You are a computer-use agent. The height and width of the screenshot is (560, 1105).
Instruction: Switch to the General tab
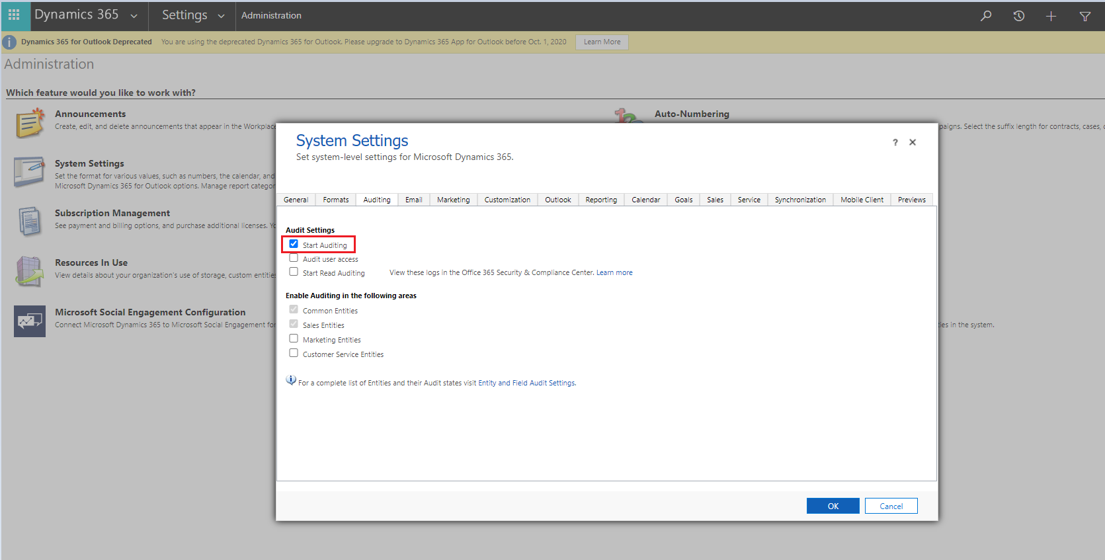[x=296, y=200]
